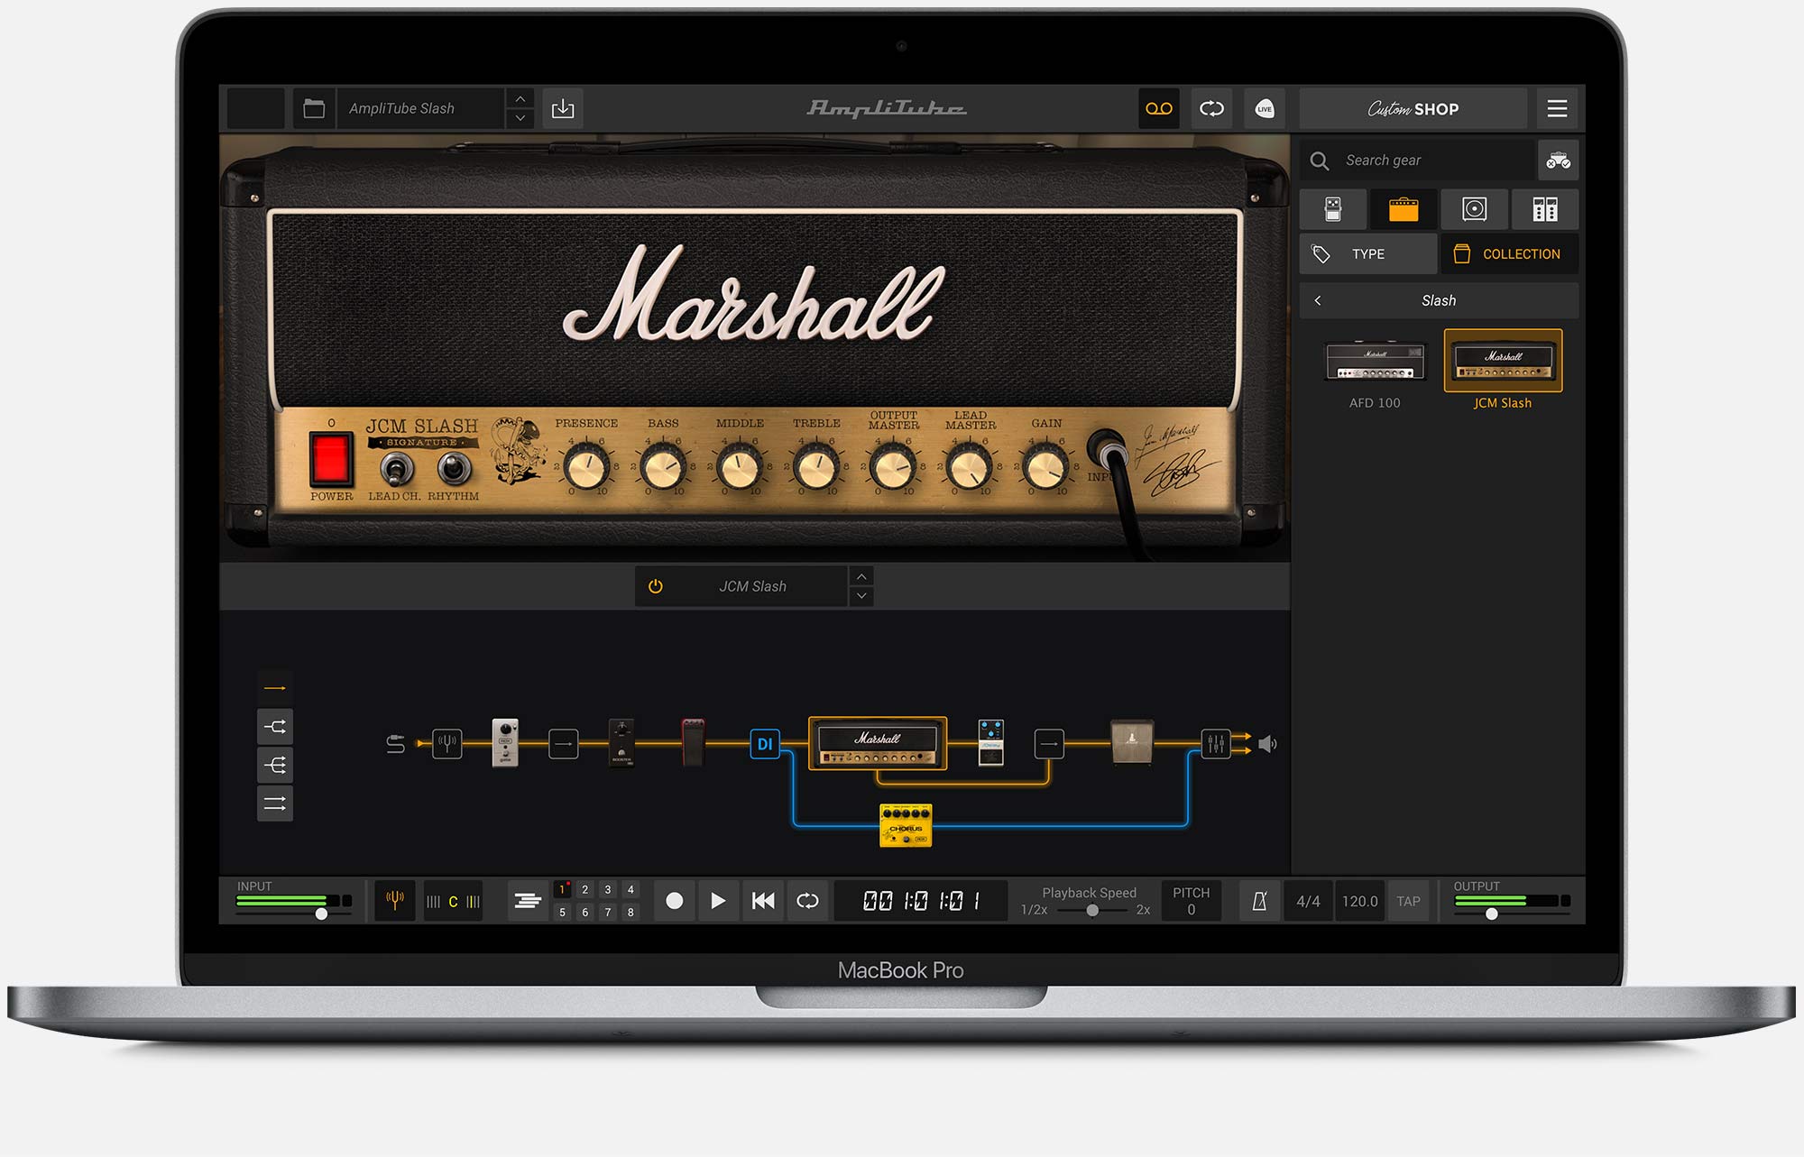Image resolution: width=1804 pixels, height=1157 pixels.
Task: Click the save preset download icon
Action: (563, 108)
